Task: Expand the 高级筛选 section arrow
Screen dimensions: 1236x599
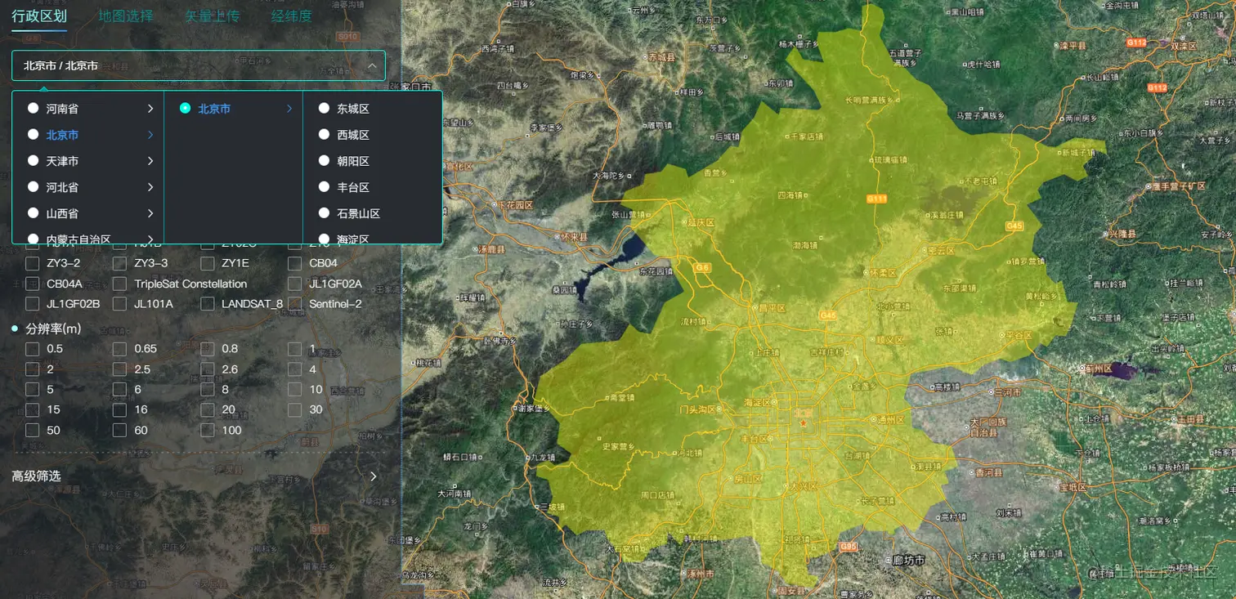Action: [x=374, y=476]
